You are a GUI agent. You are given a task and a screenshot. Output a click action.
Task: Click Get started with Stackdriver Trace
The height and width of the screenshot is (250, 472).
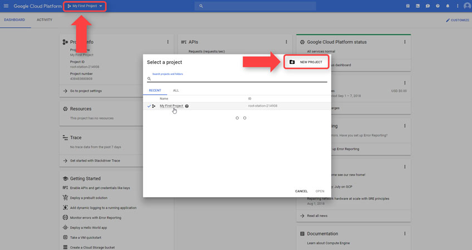point(95,161)
